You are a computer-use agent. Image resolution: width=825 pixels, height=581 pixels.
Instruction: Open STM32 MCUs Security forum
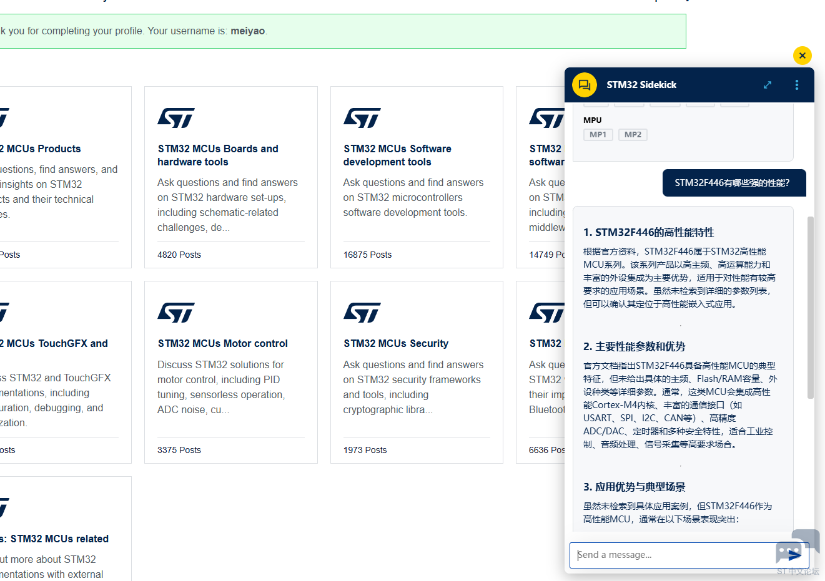click(396, 344)
